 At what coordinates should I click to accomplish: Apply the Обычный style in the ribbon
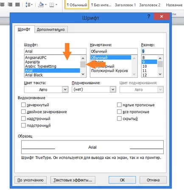click(x=77, y=5)
